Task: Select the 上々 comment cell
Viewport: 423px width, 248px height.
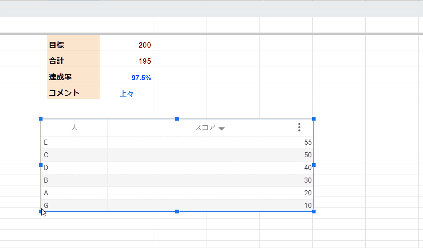Action: (126, 91)
